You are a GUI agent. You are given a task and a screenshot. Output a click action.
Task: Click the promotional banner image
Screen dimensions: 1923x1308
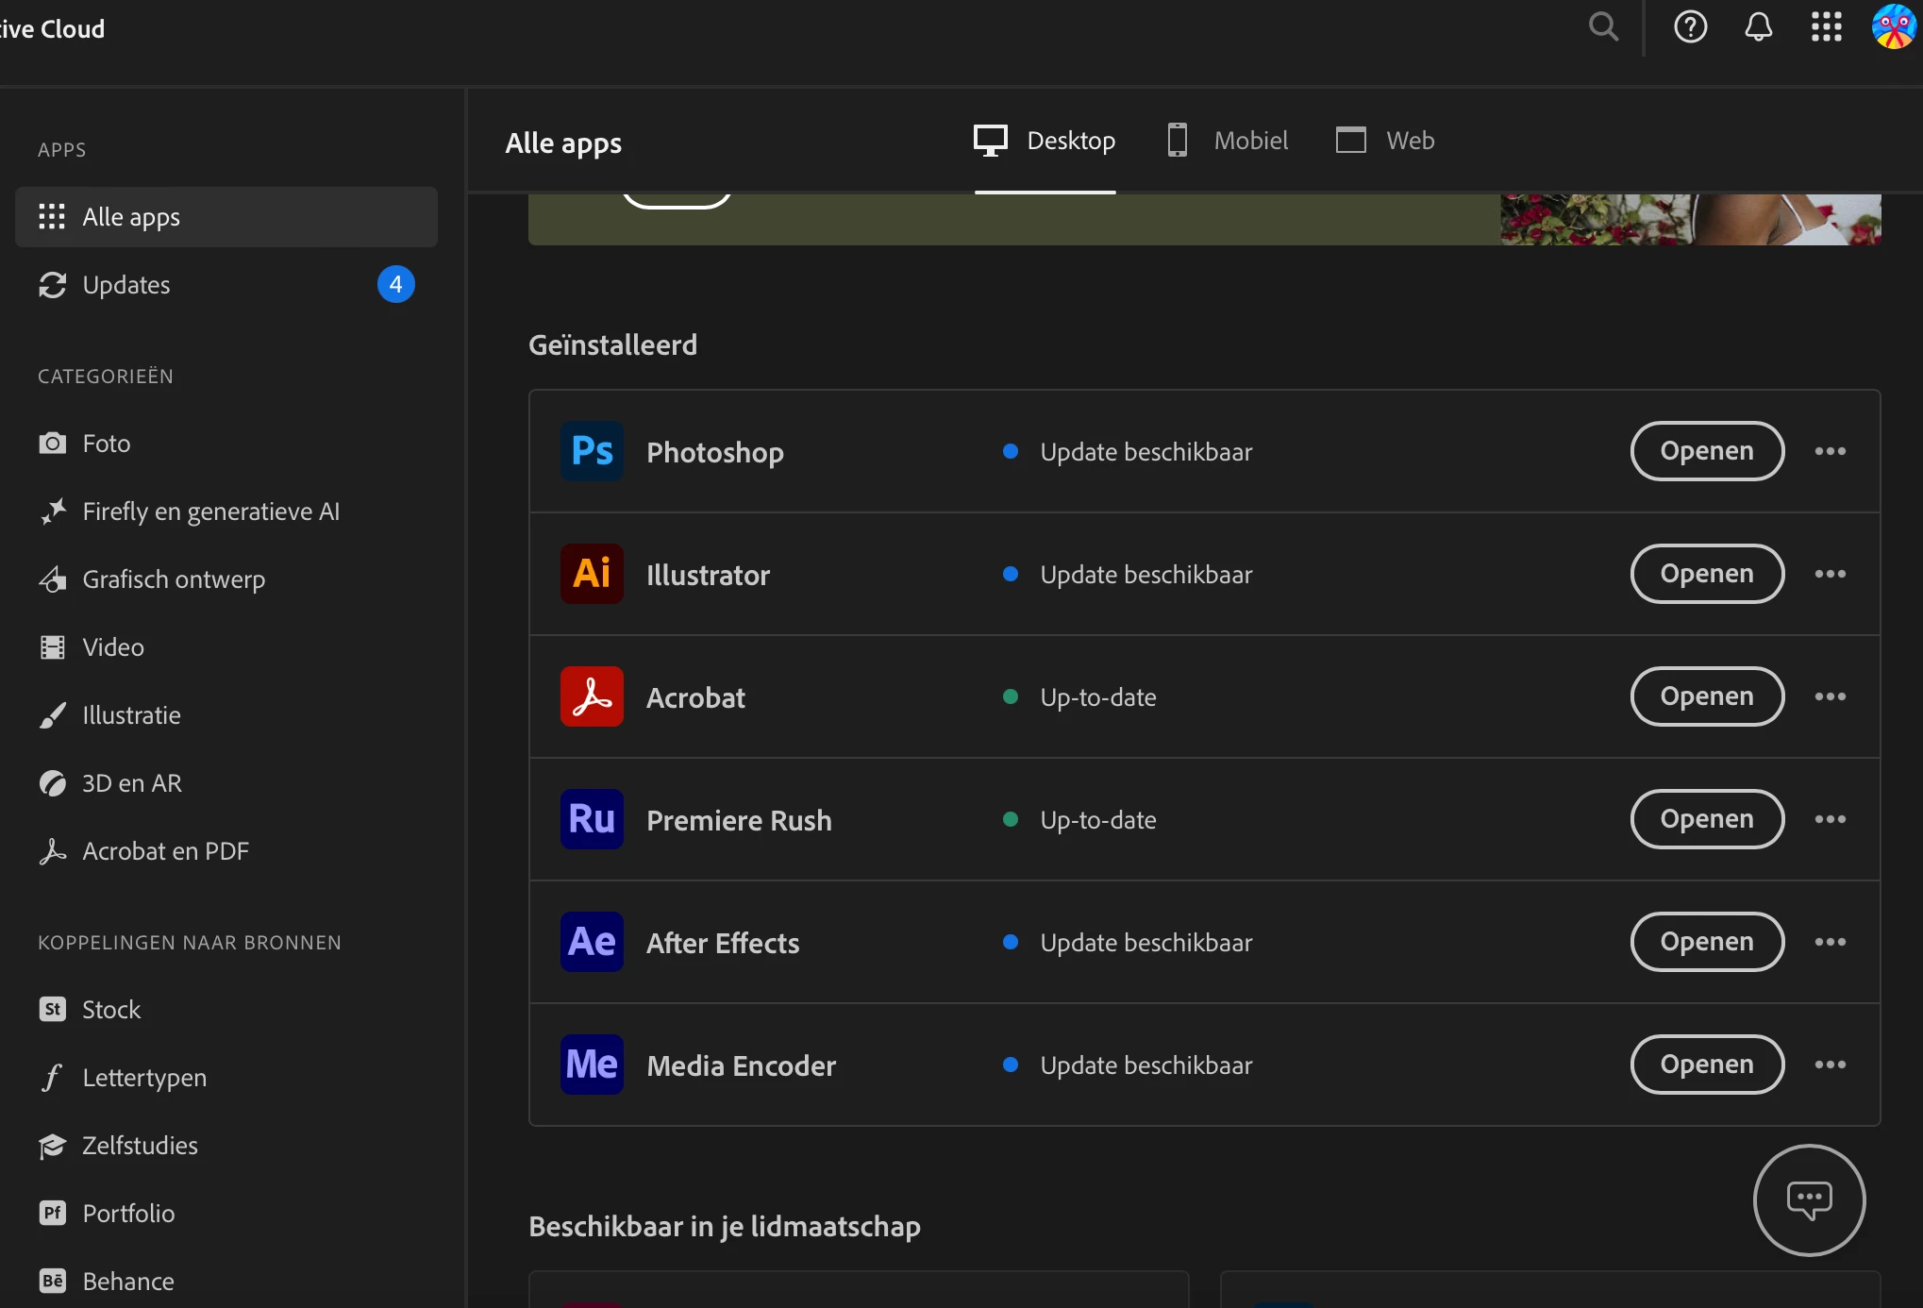(x=1689, y=220)
